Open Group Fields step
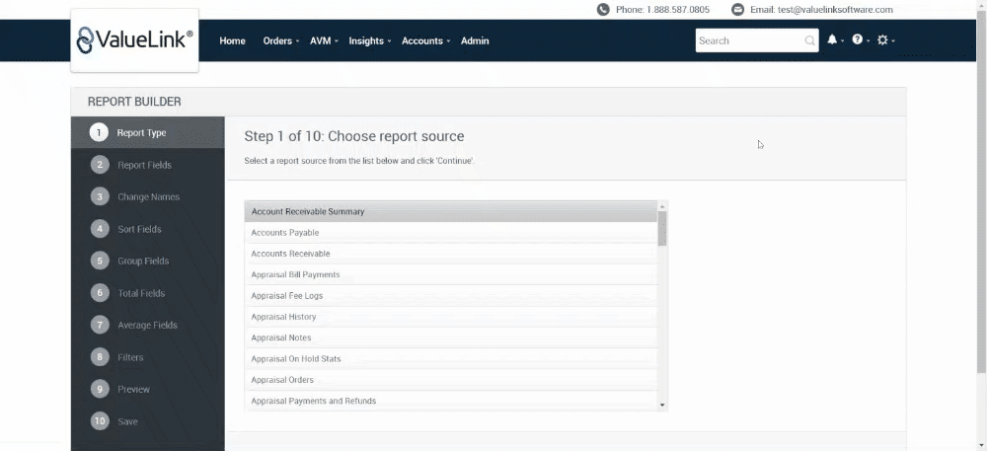The image size is (987, 451). (148, 261)
